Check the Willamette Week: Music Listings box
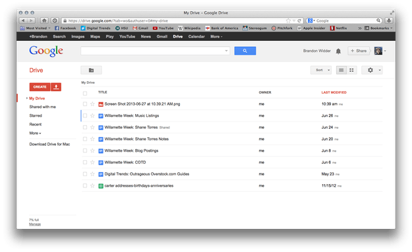412x252 pixels. tap(85, 115)
